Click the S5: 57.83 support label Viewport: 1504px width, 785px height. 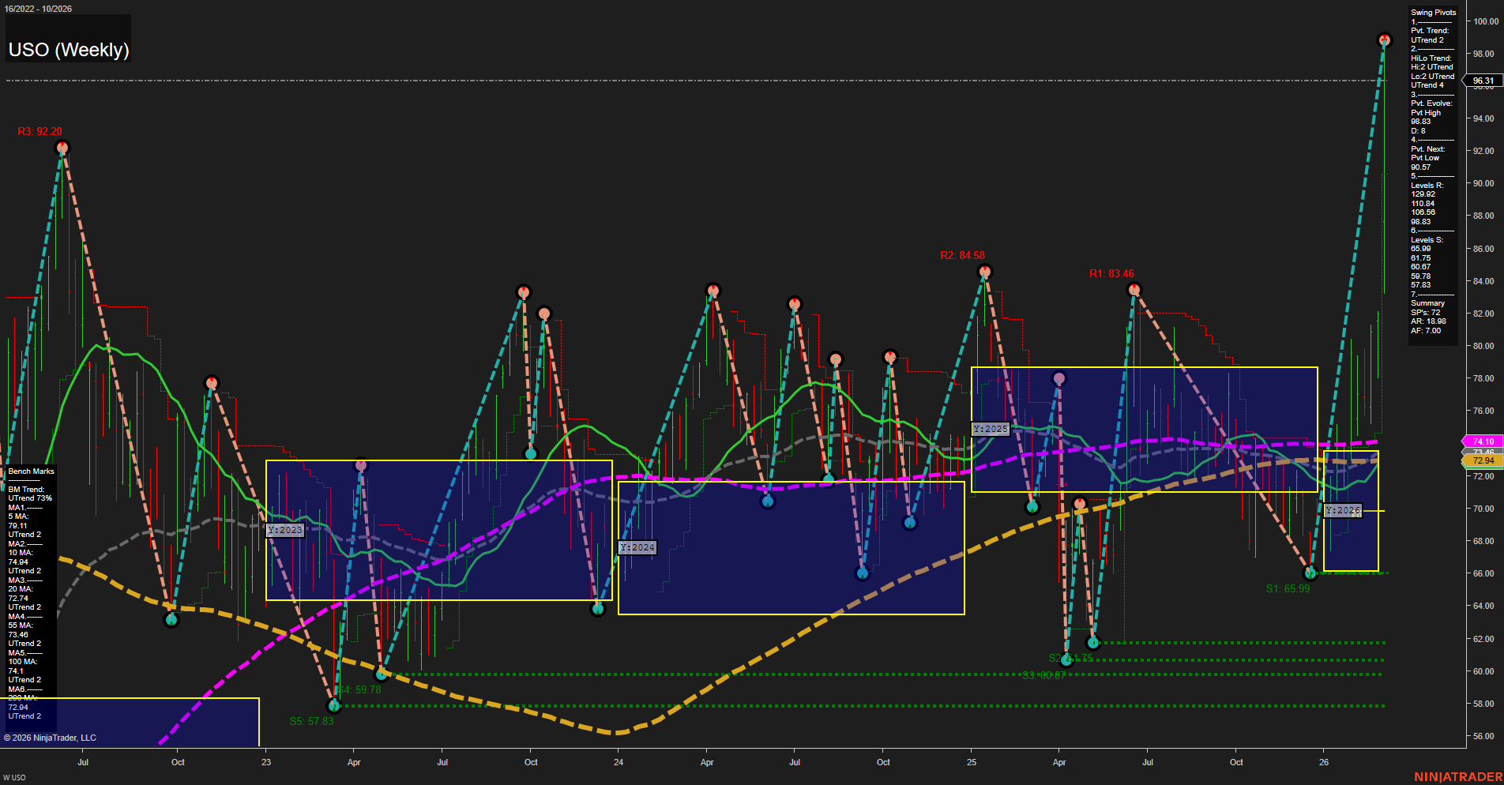tap(314, 720)
